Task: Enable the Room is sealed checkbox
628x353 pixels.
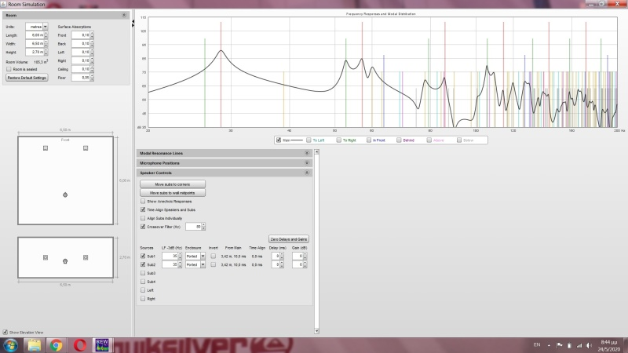Action: 9,69
